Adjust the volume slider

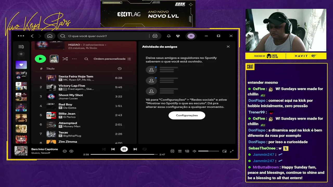click(x=208, y=151)
